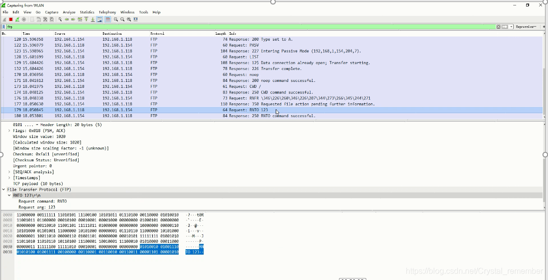This screenshot has width=548, height=280.
Task: Click the Resize columns to fit content icon
Action: pyautogui.click(x=135, y=19)
